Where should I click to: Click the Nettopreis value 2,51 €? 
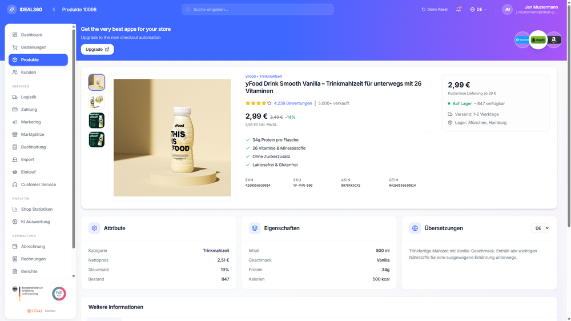click(x=223, y=260)
